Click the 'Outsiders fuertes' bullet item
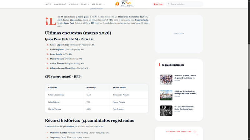Viewport: 250px width, 140px height. coord(80,133)
